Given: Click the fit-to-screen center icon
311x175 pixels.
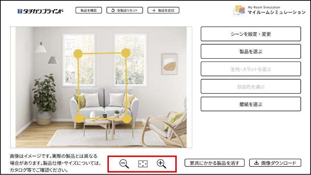Looking at the screenshot, I should coord(143,164).
